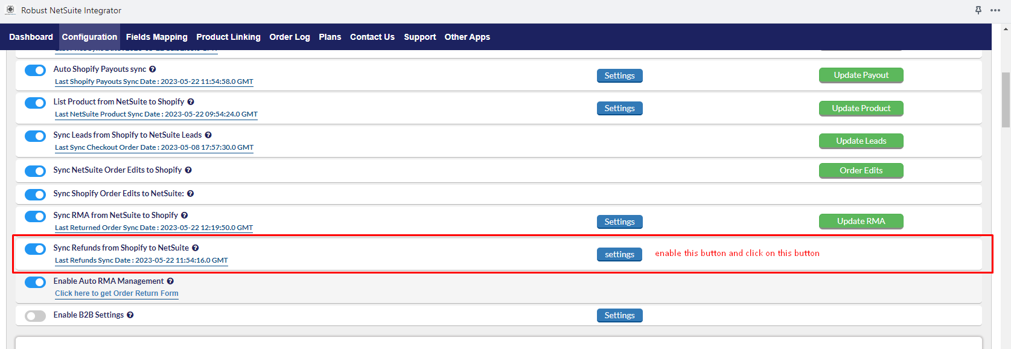Click Last Refunds Sync Date text

141,260
